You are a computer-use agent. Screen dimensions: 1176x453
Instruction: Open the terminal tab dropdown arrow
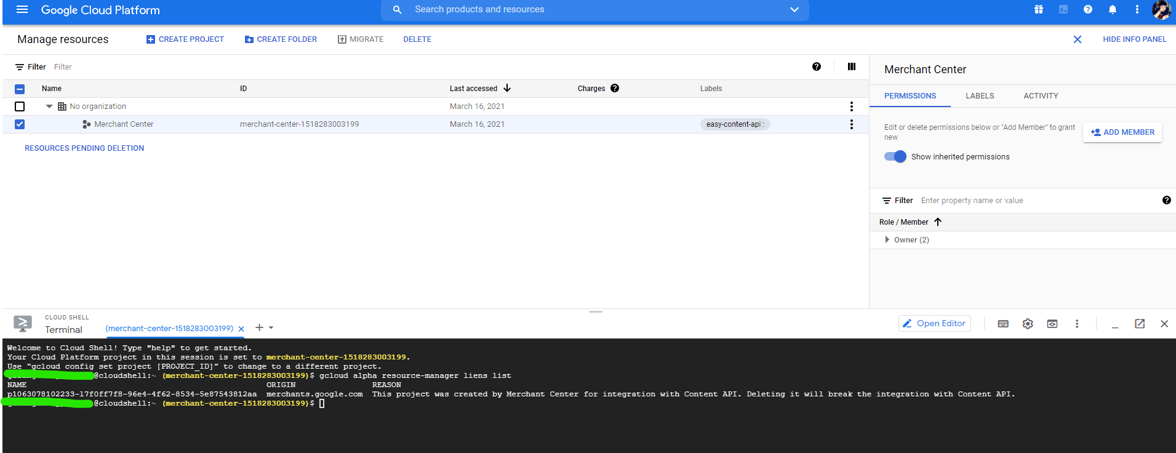pos(271,328)
